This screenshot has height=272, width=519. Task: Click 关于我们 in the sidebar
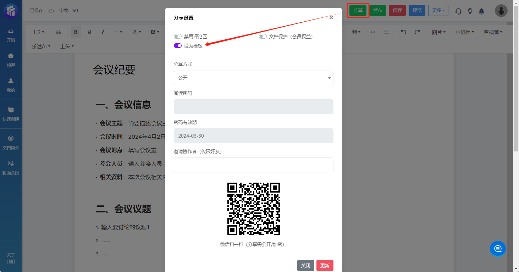[x=11, y=258]
